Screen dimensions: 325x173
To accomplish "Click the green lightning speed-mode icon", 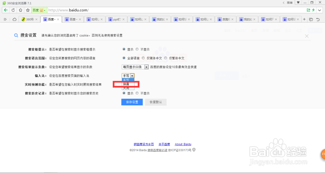I will pos(313,10).
